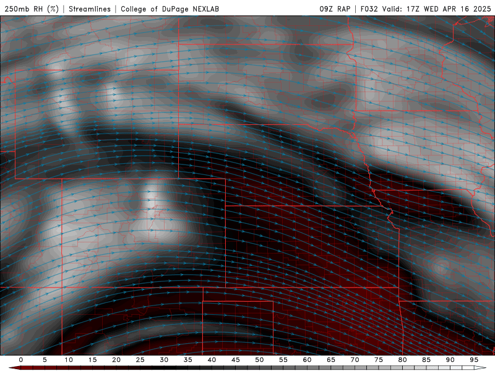Click the '250mb RH (%)' title text
The height and width of the screenshot is (371, 495).
click(32, 9)
